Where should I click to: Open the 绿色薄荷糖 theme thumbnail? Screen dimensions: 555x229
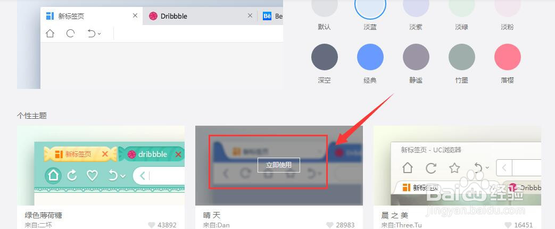pos(101,166)
